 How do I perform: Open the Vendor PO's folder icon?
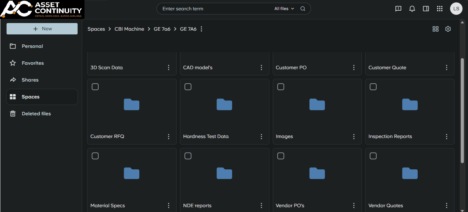click(317, 173)
